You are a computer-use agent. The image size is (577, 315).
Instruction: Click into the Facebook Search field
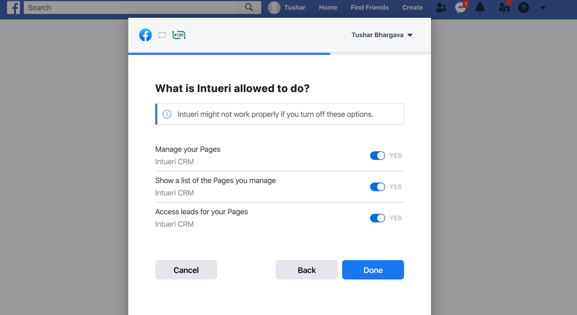pyautogui.click(x=130, y=8)
